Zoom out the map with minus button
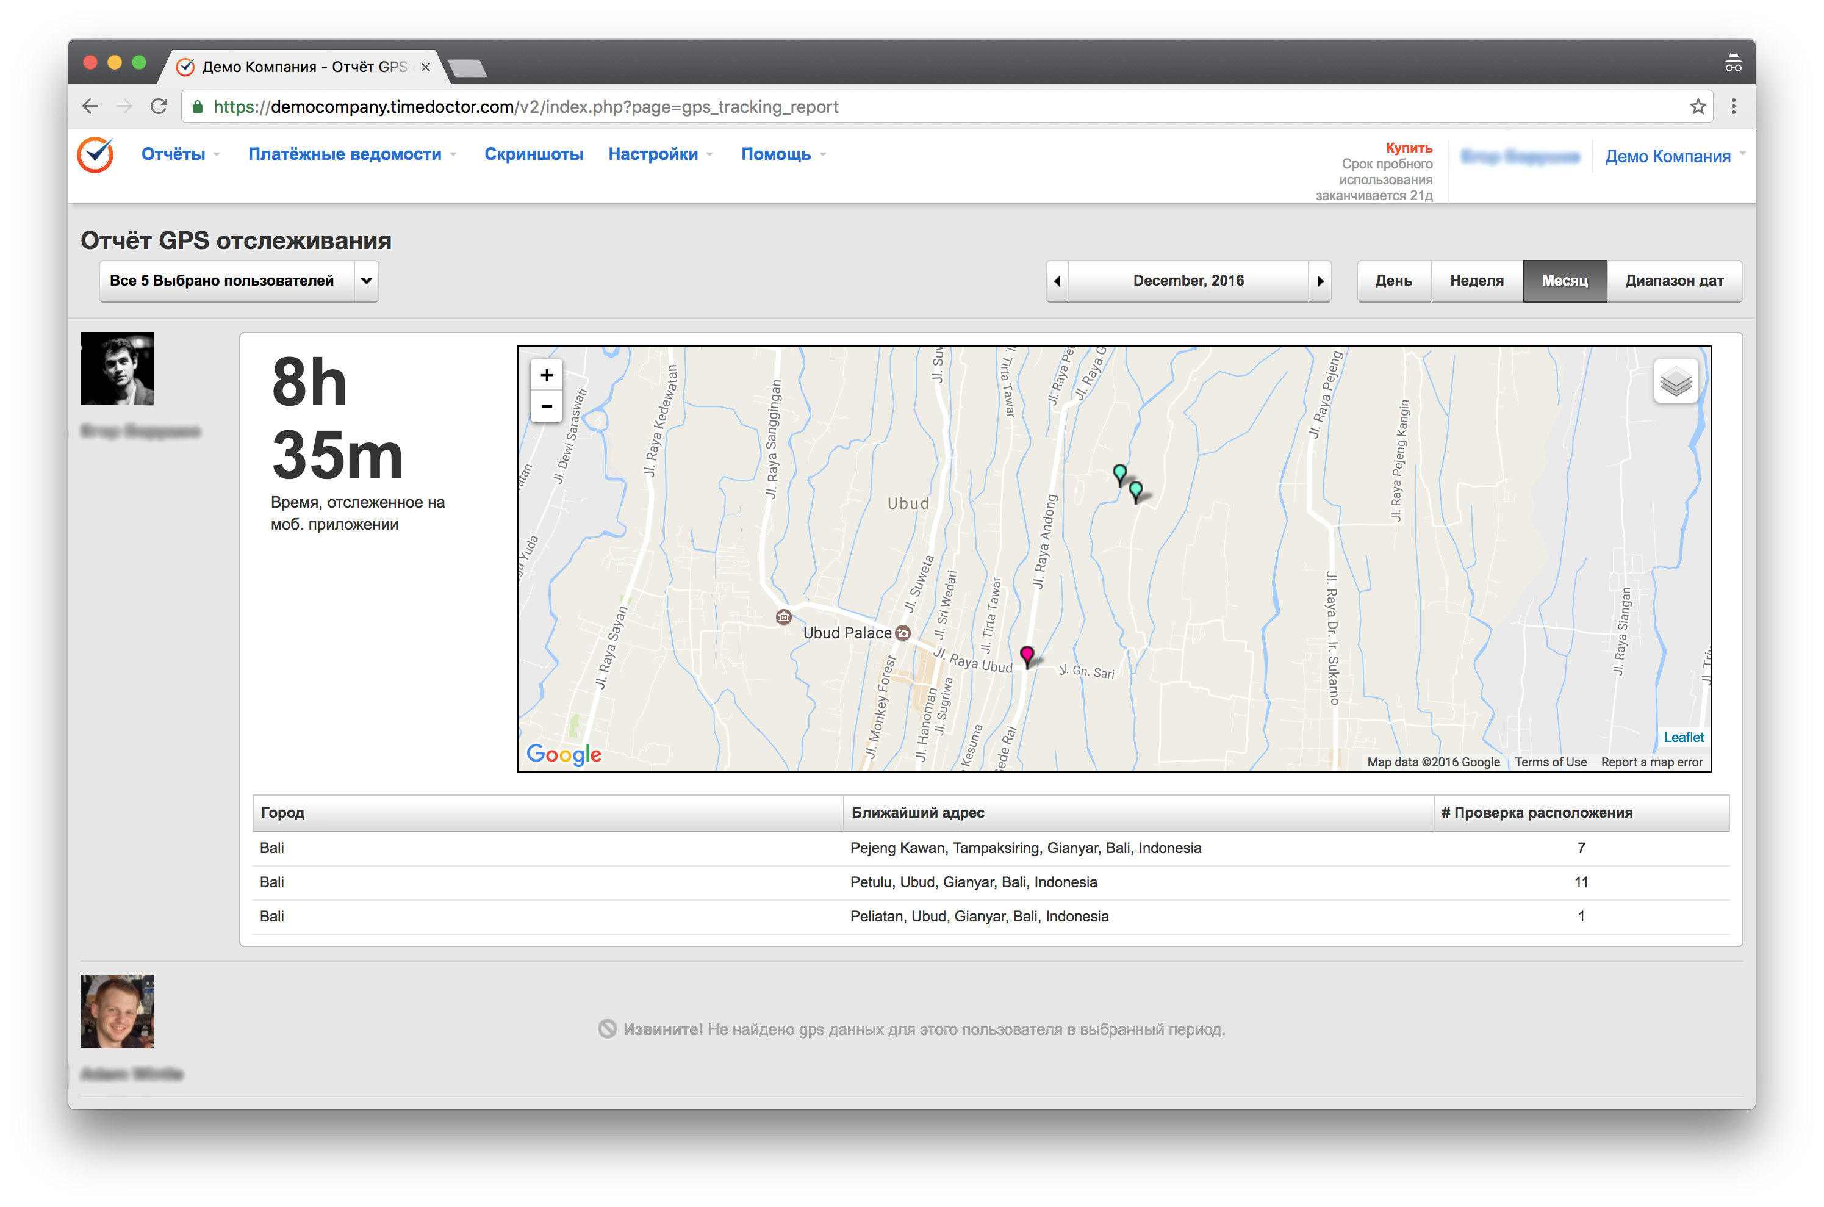 click(547, 406)
